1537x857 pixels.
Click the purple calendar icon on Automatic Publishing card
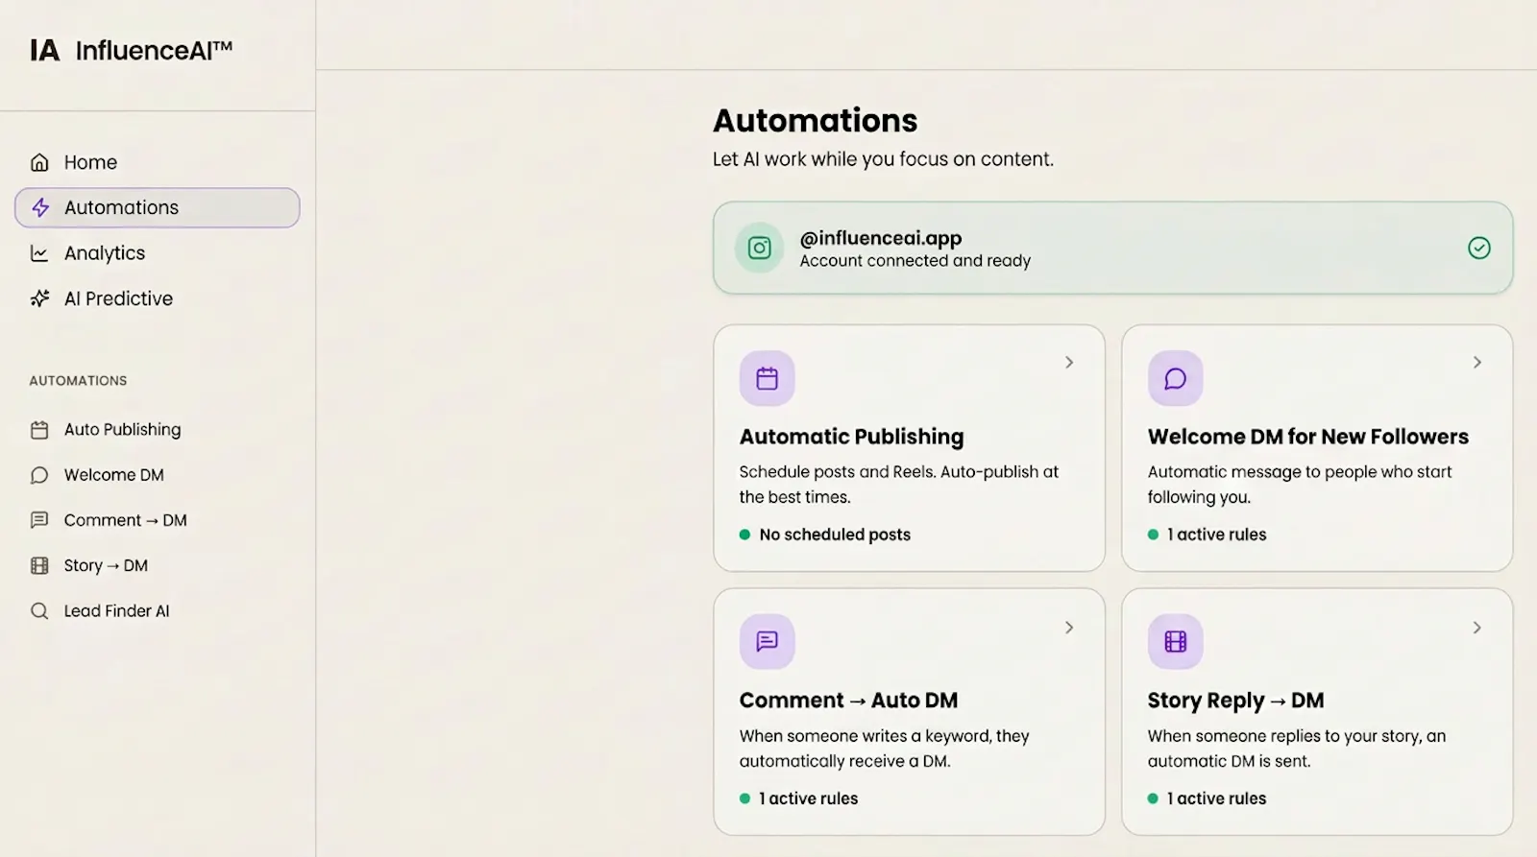tap(767, 378)
